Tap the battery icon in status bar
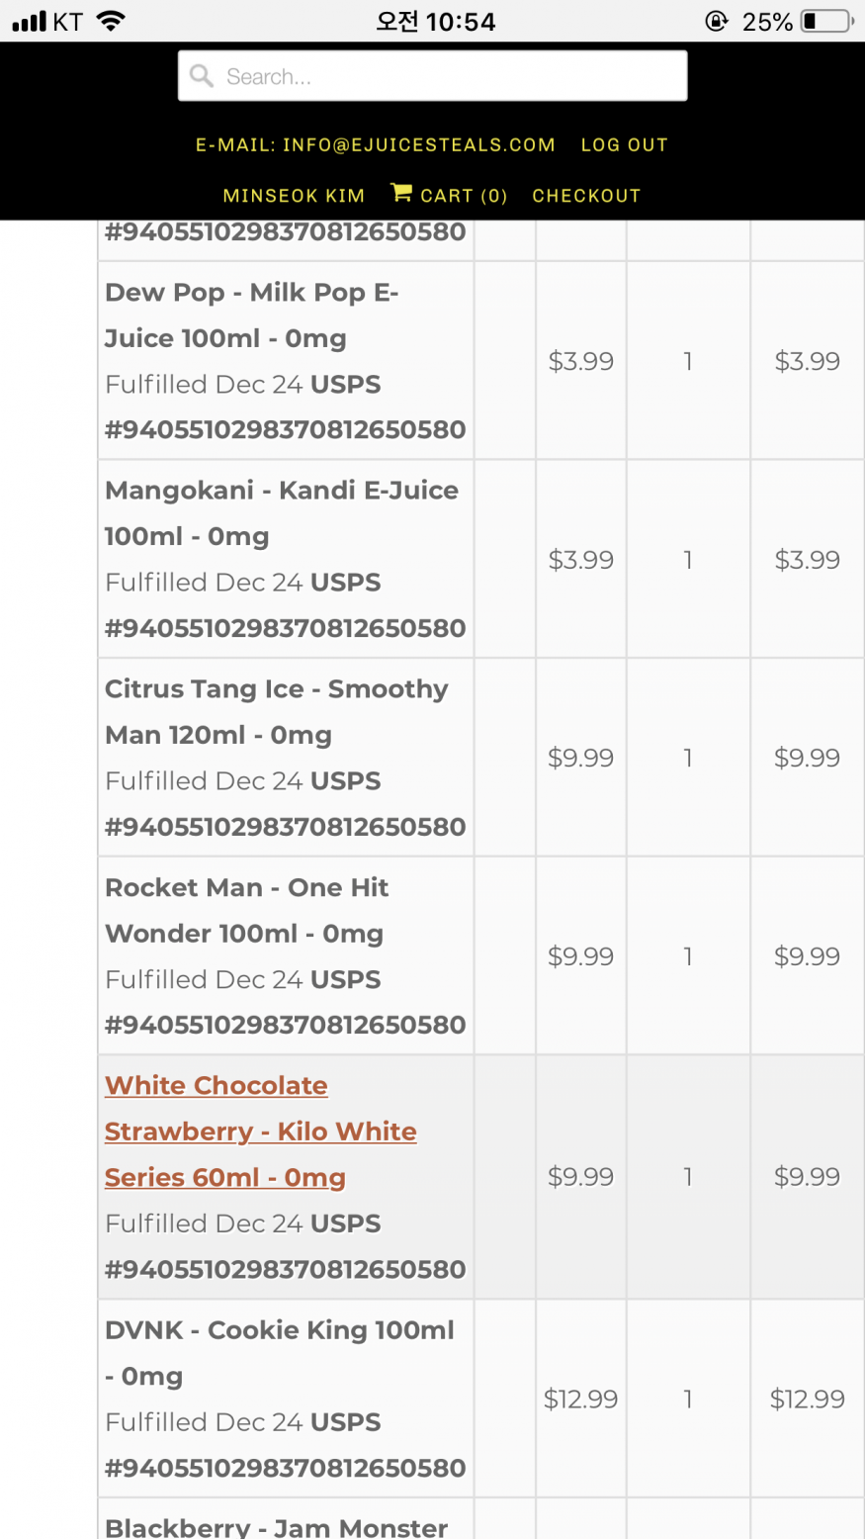 [827, 21]
